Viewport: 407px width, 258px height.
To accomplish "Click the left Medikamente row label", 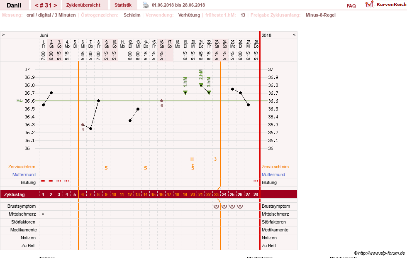I will click(24, 230).
